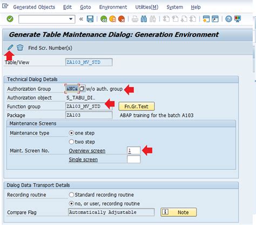Click the Authorization Group field &NC&
This screenshot has height=225, width=256.
click(72, 89)
